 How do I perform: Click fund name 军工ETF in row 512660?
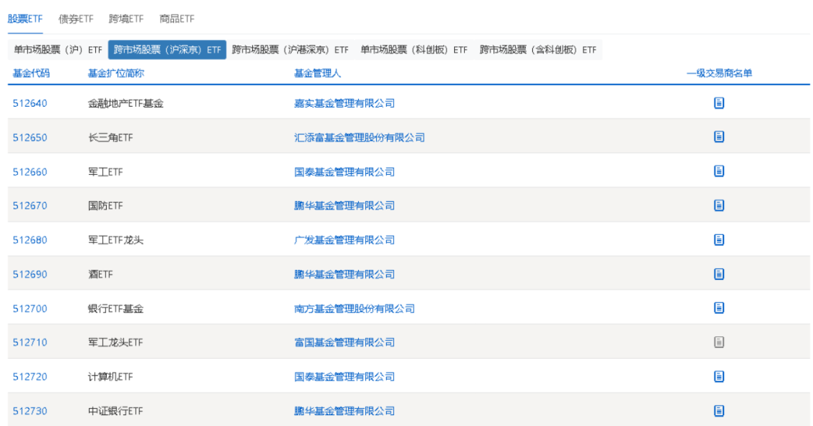tap(105, 172)
